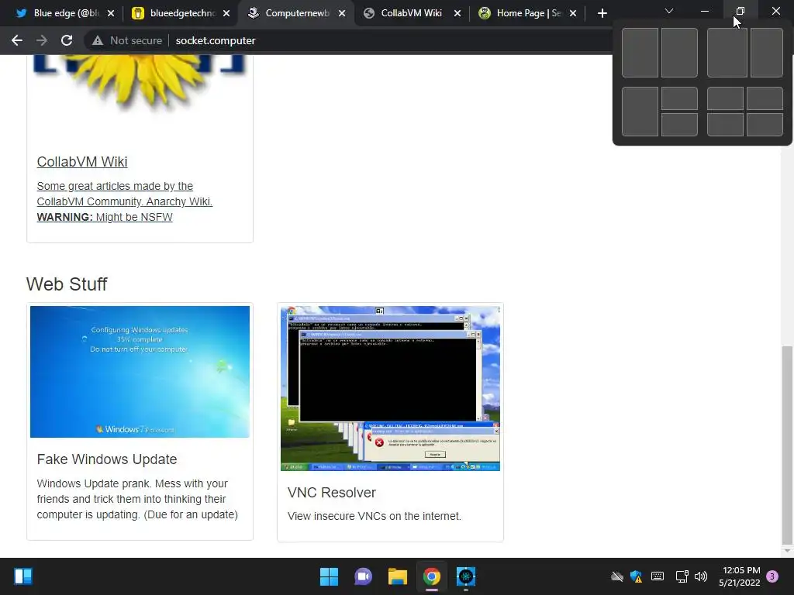The image size is (794, 595).
Task: Snap window to bottom-right quadrant of four-grid layout
Action: [x=765, y=125]
